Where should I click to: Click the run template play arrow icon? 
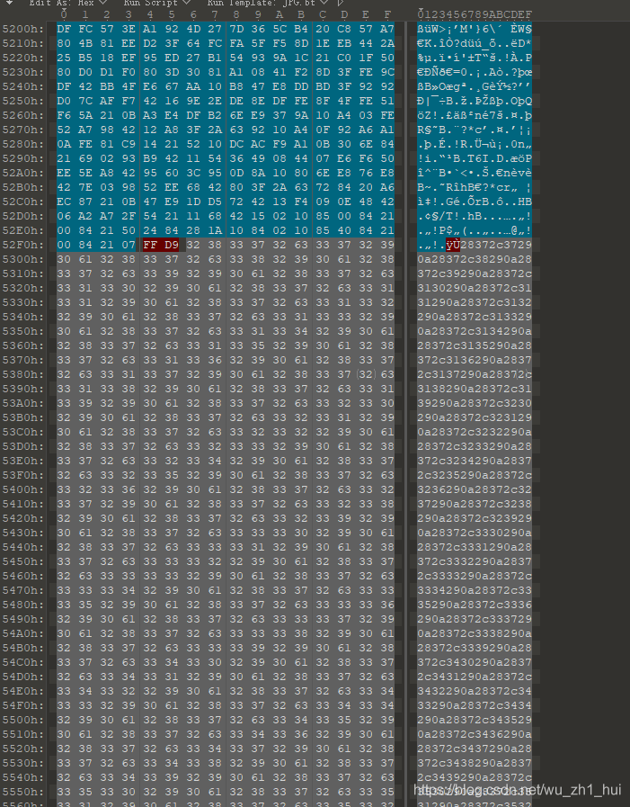[x=340, y=3]
